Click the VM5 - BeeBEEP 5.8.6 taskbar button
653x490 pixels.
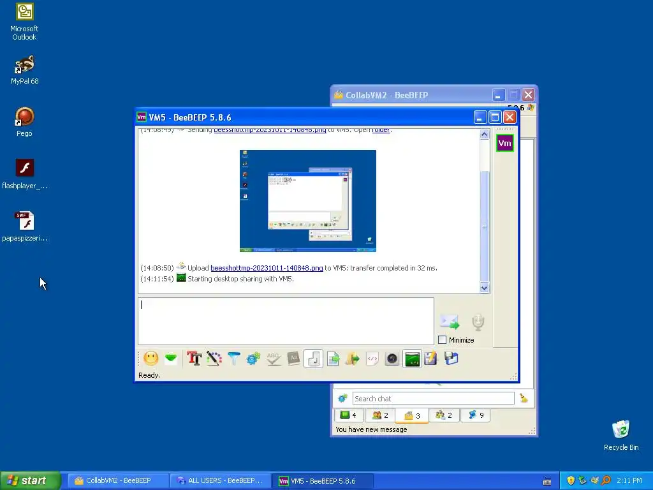click(323, 480)
